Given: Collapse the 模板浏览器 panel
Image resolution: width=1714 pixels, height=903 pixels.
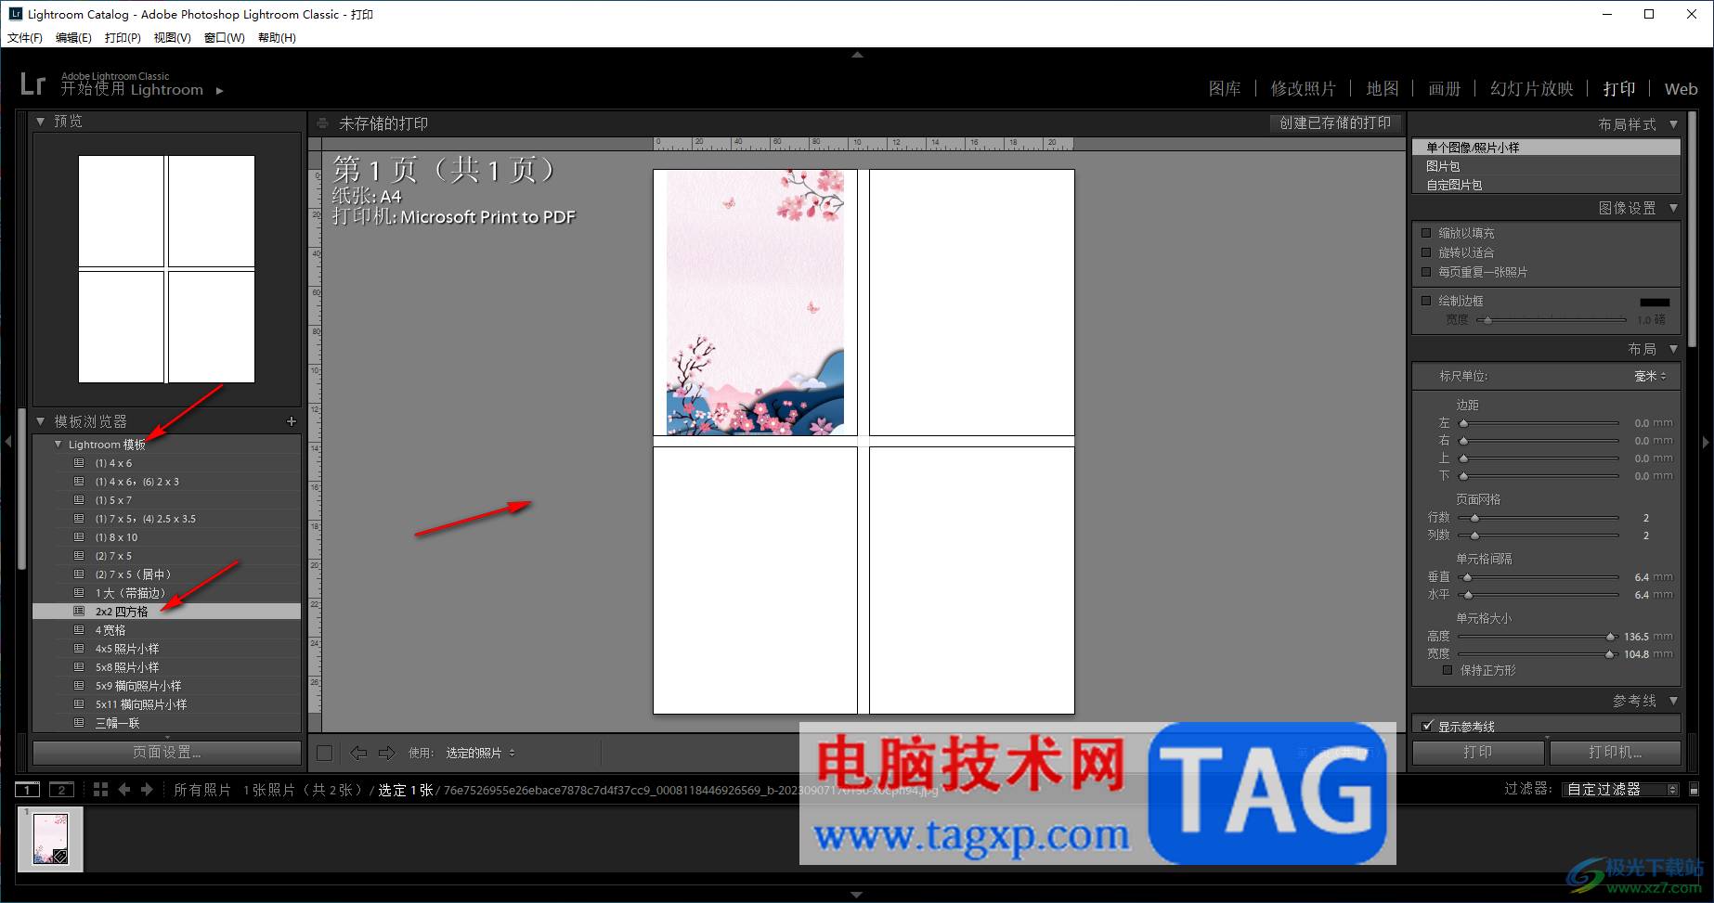Looking at the screenshot, I should [x=41, y=421].
